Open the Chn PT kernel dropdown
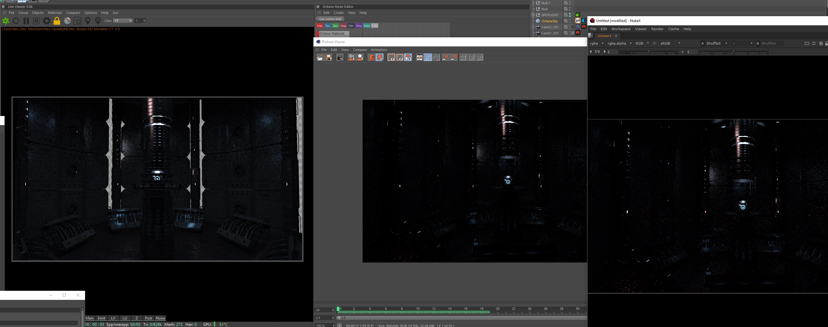Image resolution: width=828 pixels, height=327 pixels. 123,21
